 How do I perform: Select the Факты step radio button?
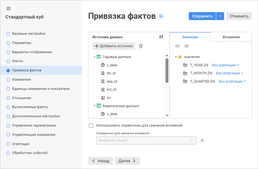(8, 61)
